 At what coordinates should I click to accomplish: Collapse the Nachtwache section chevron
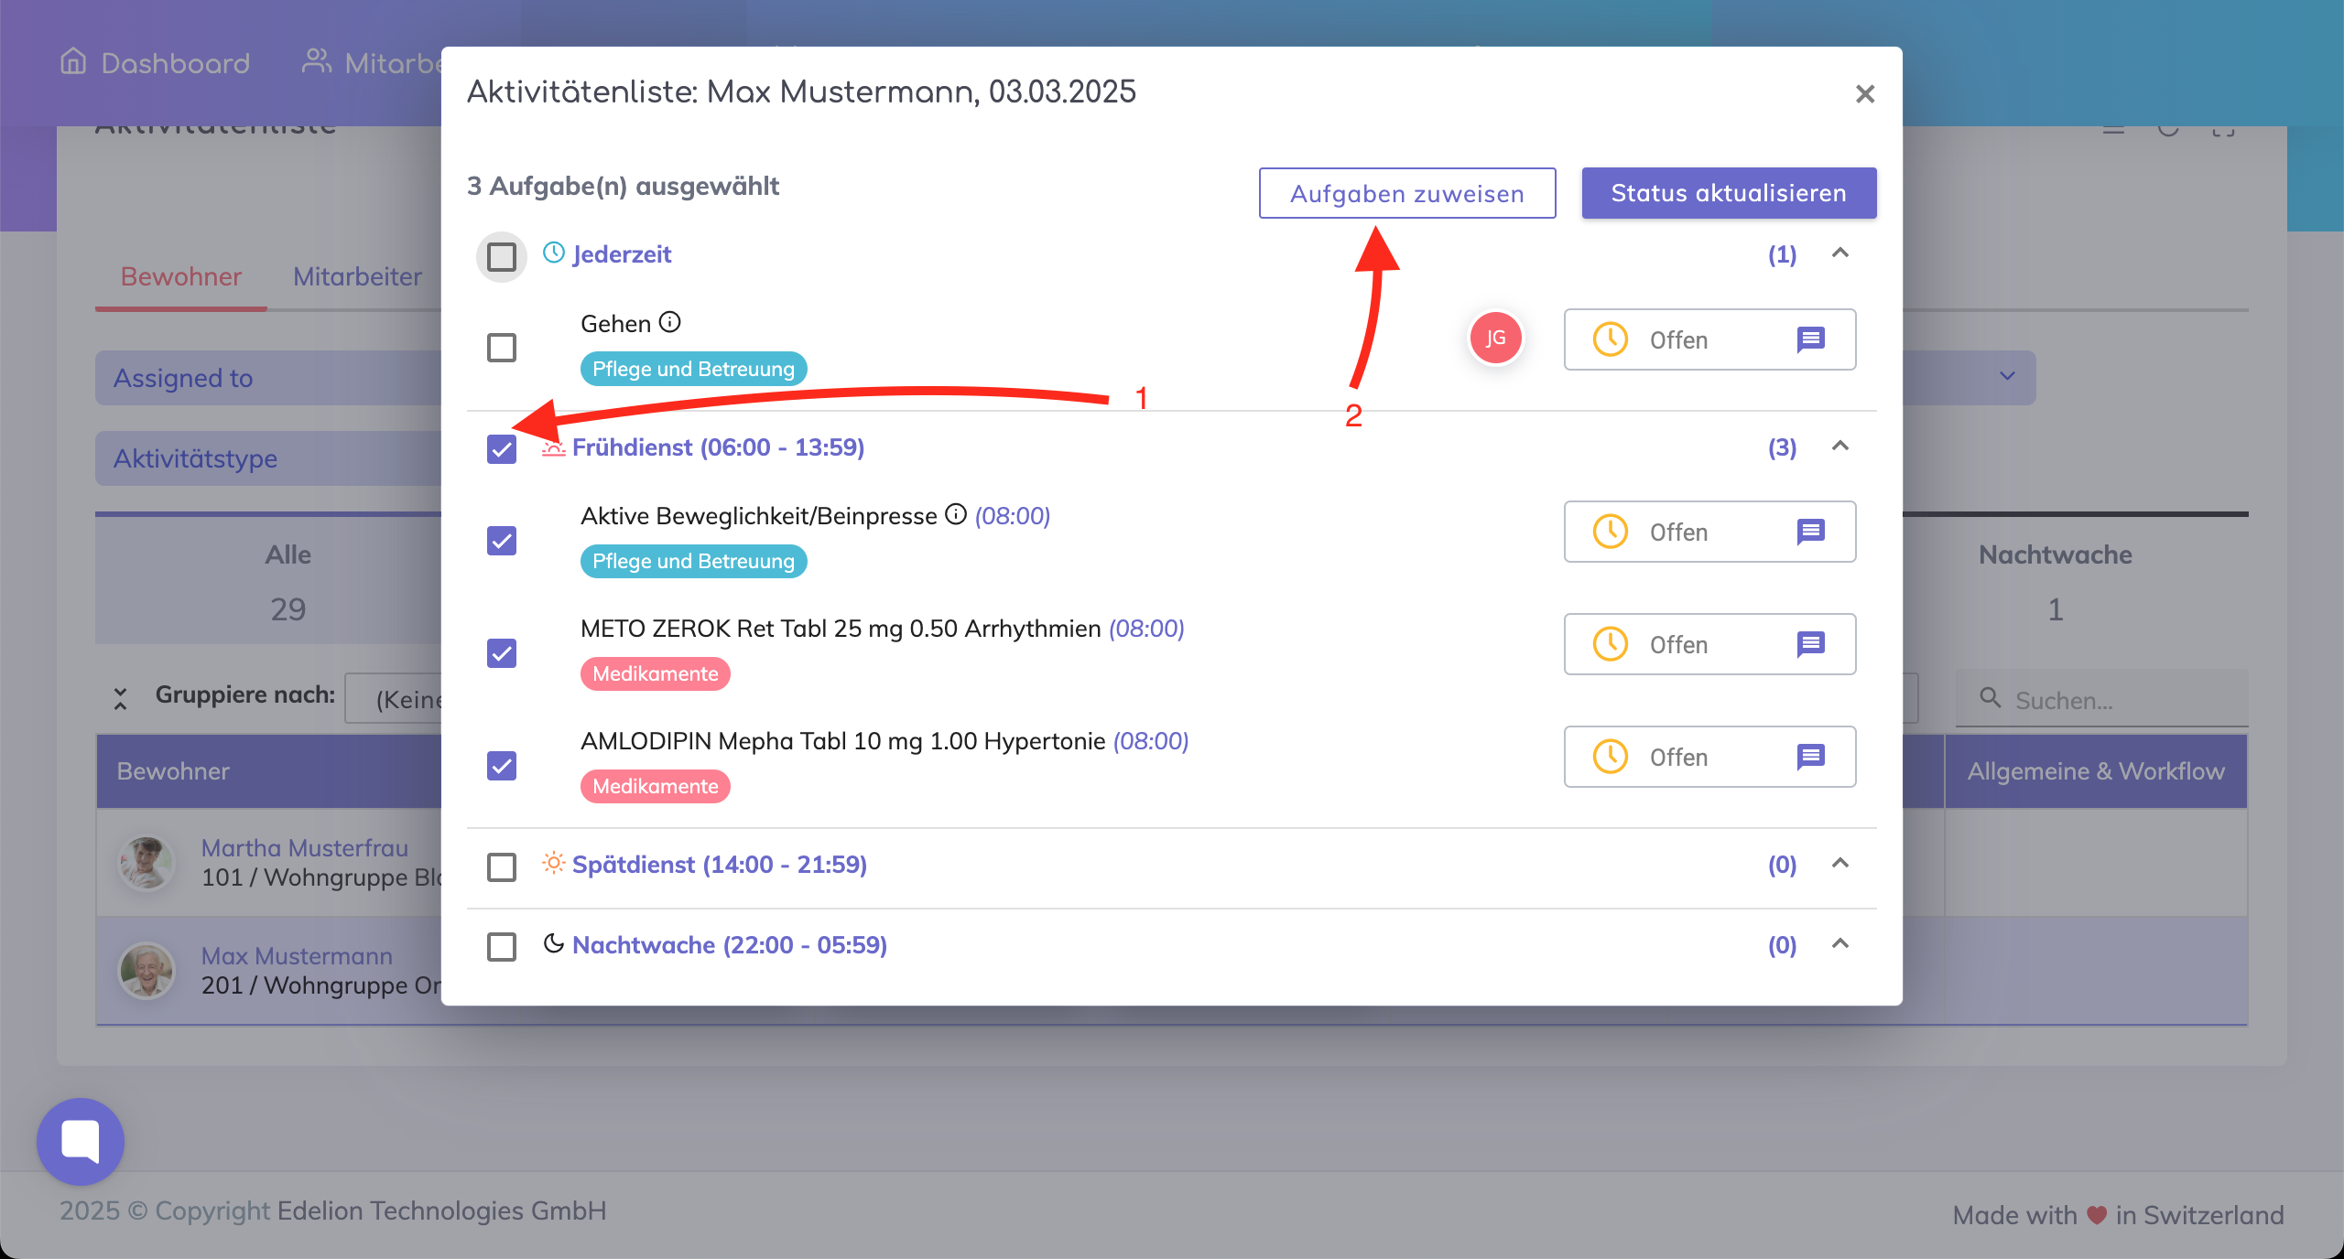1839,944
